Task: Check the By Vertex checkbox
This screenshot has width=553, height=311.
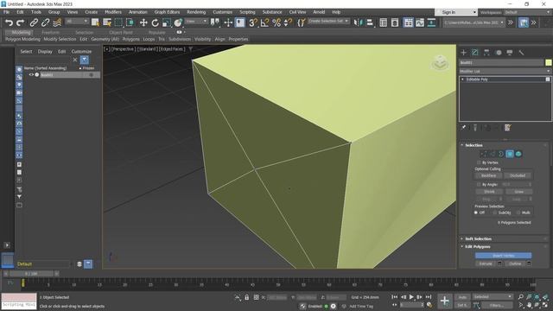Action: point(479,162)
